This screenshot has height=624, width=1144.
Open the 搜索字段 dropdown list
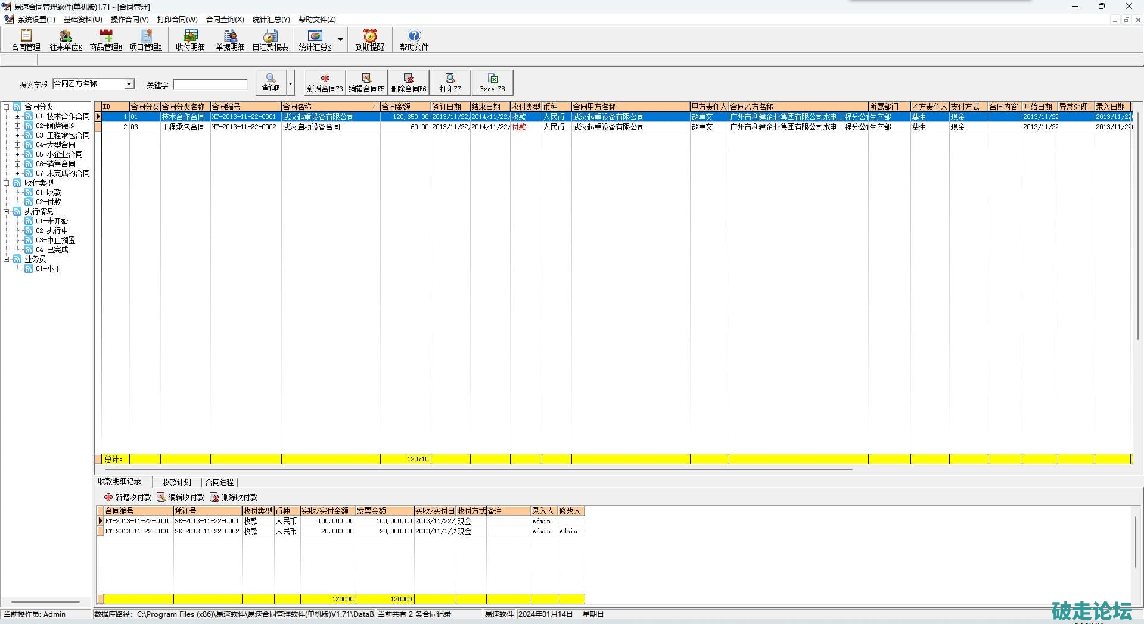129,84
